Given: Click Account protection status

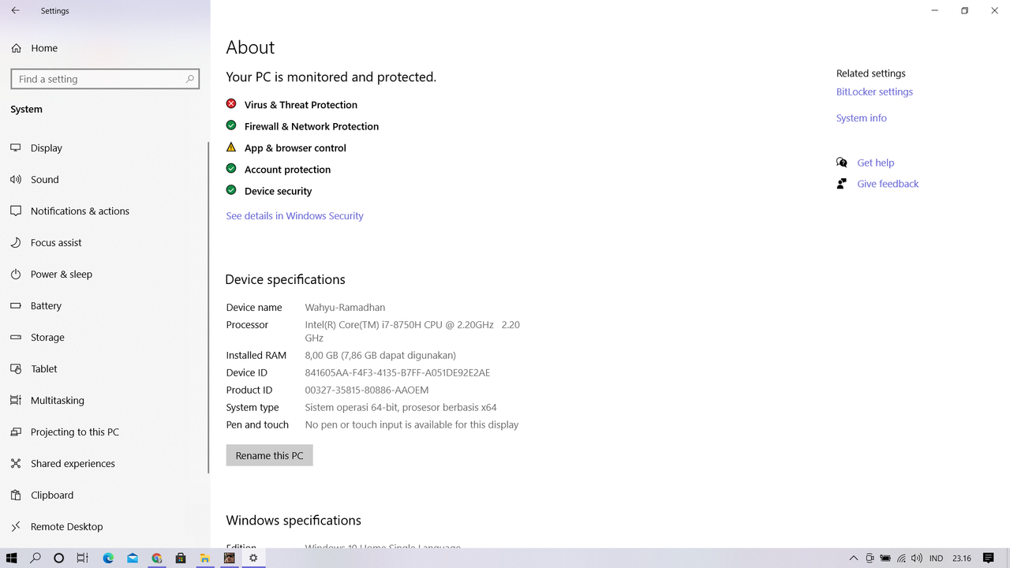Looking at the screenshot, I should [x=287, y=170].
